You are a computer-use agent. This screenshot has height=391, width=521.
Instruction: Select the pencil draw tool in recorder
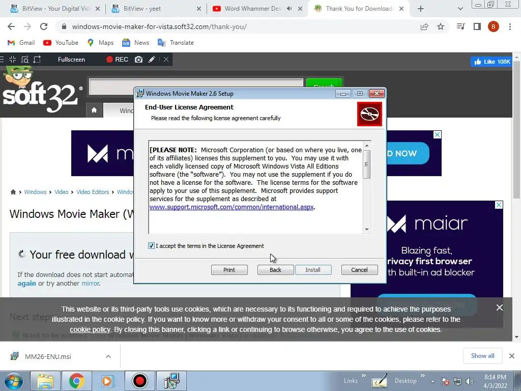(152, 60)
